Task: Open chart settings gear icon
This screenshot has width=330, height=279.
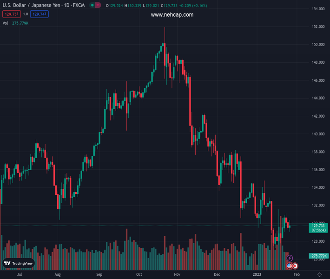Action: tap(319, 275)
